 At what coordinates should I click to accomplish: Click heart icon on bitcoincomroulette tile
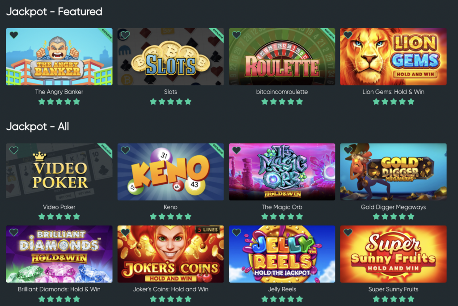coord(237,35)
